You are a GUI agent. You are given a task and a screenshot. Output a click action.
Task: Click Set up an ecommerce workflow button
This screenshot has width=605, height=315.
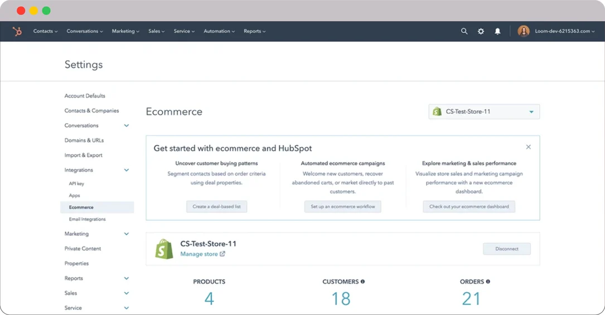tap(342, 207)
